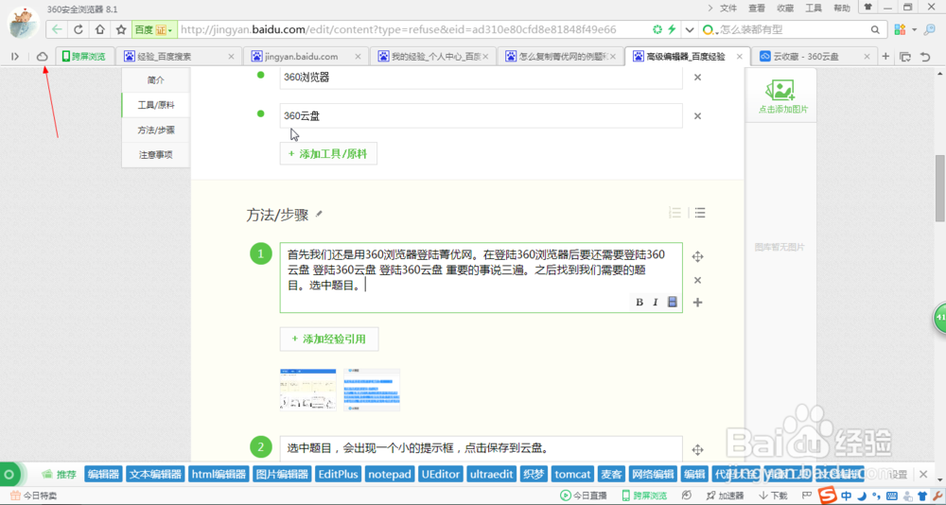Screen dimensions: 946x505
Task: Click the browser skin shirt icon
Action: pos(868,8)
